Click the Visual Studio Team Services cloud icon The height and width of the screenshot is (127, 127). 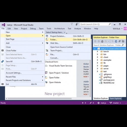click(46, 66)
